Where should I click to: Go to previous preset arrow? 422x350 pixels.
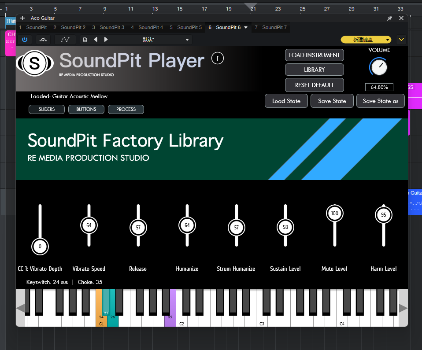click(x=96, y=40)
